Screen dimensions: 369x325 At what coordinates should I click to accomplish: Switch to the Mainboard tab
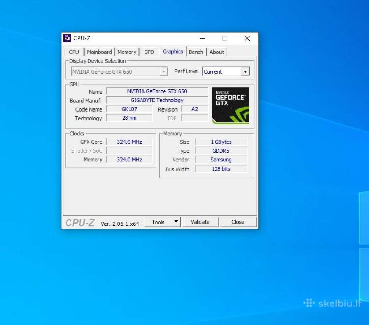pos(99,52)
